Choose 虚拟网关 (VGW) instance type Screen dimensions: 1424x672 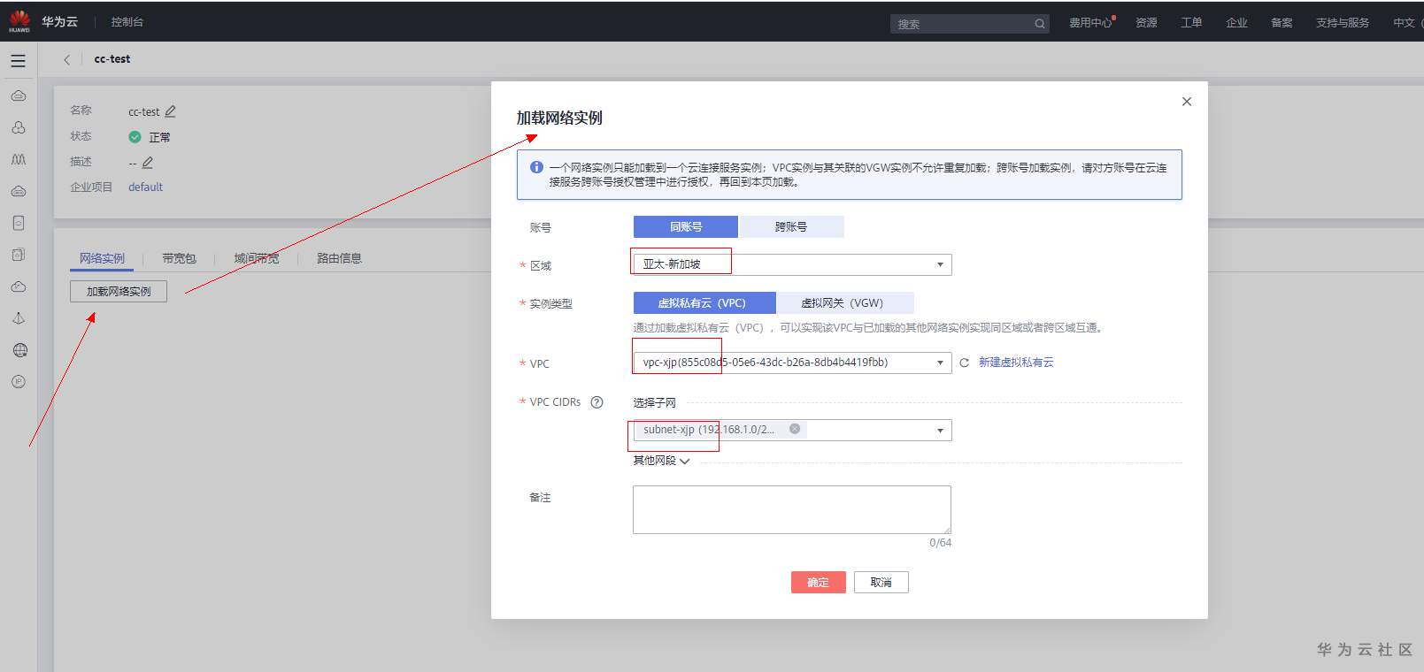(x=844, y=303)
